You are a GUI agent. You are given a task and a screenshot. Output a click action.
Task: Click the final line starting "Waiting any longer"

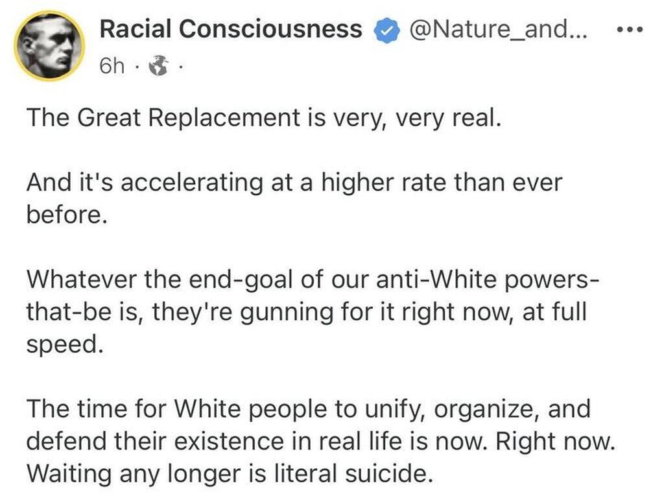(x=230, y=473)
